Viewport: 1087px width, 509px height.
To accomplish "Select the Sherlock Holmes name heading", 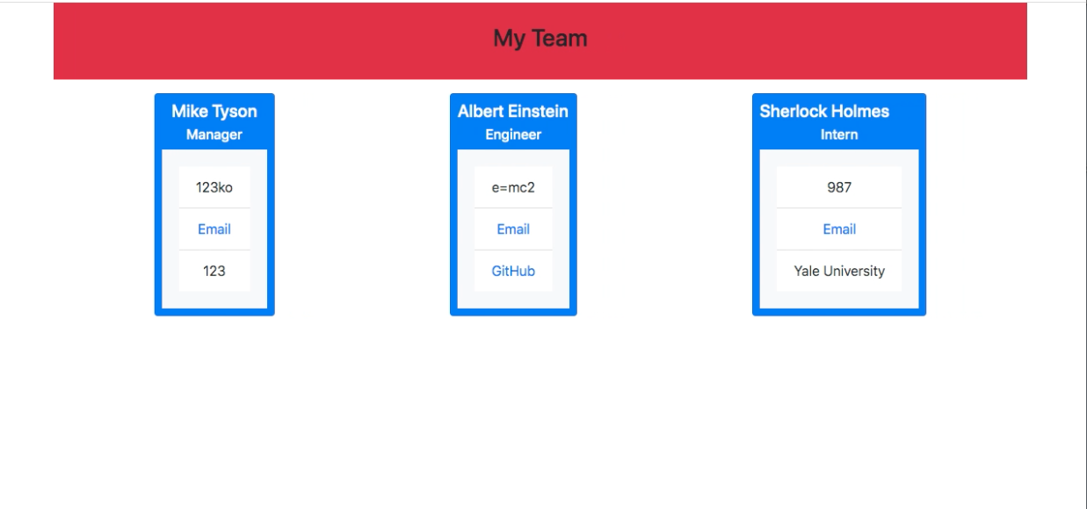I will click(838, 111).
